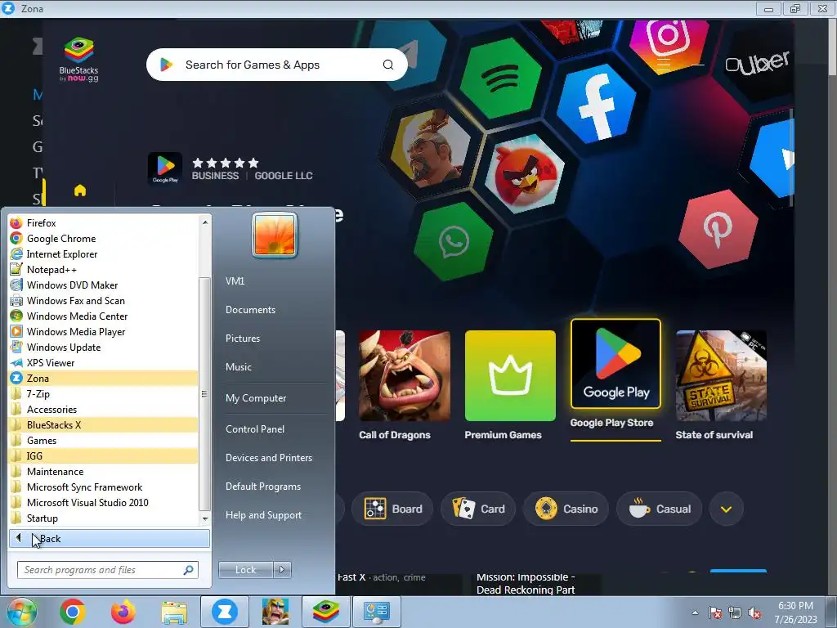This screenshot has width=837, height=628.
Task: Click the programs list scroll-up arrow
Action: click(205, 222)
